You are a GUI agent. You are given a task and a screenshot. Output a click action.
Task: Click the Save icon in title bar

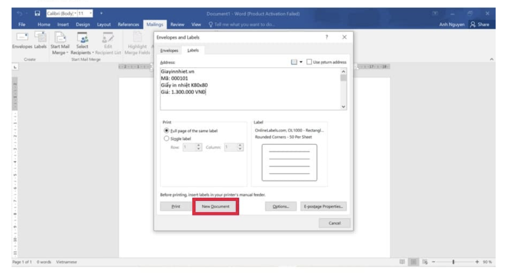point(37,13)
